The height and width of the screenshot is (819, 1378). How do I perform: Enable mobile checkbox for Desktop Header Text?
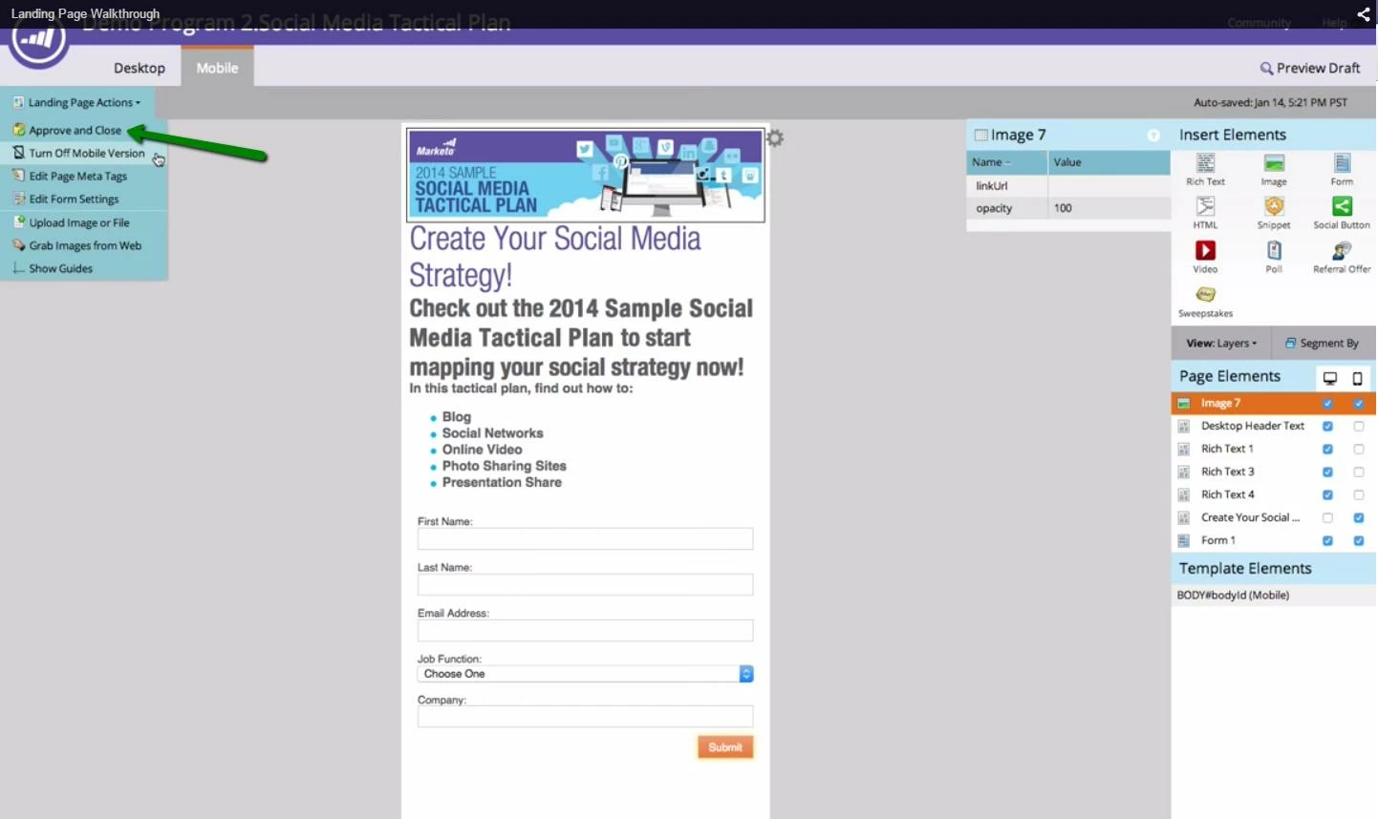coord(1358,426)
